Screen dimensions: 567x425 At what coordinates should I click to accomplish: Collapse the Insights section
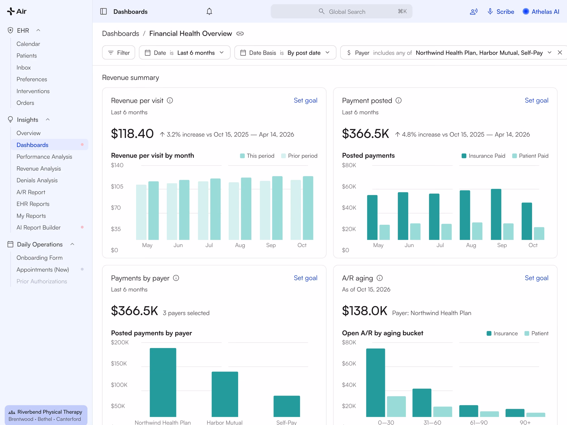click(x=48, y=120)
